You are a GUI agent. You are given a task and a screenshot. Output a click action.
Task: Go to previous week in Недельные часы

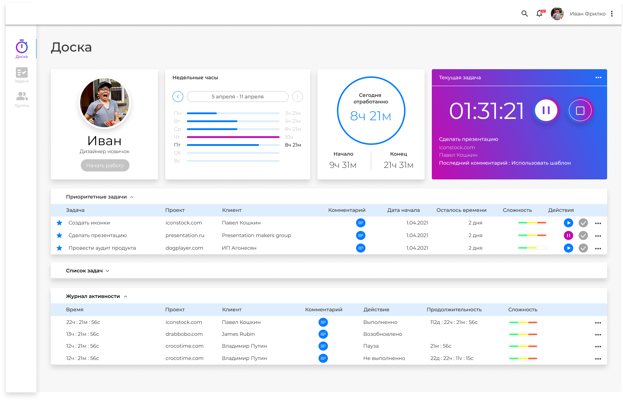coord(178,97)
